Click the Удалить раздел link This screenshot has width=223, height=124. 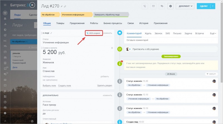(x=105, y=86)
